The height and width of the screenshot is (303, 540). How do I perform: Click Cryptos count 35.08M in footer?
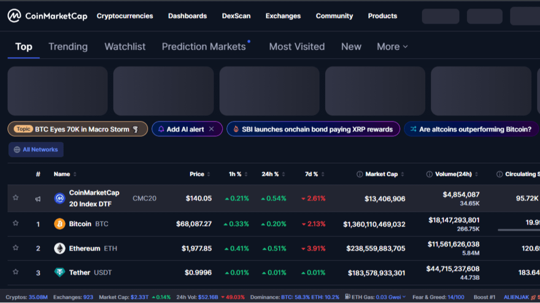coord(38,297)
